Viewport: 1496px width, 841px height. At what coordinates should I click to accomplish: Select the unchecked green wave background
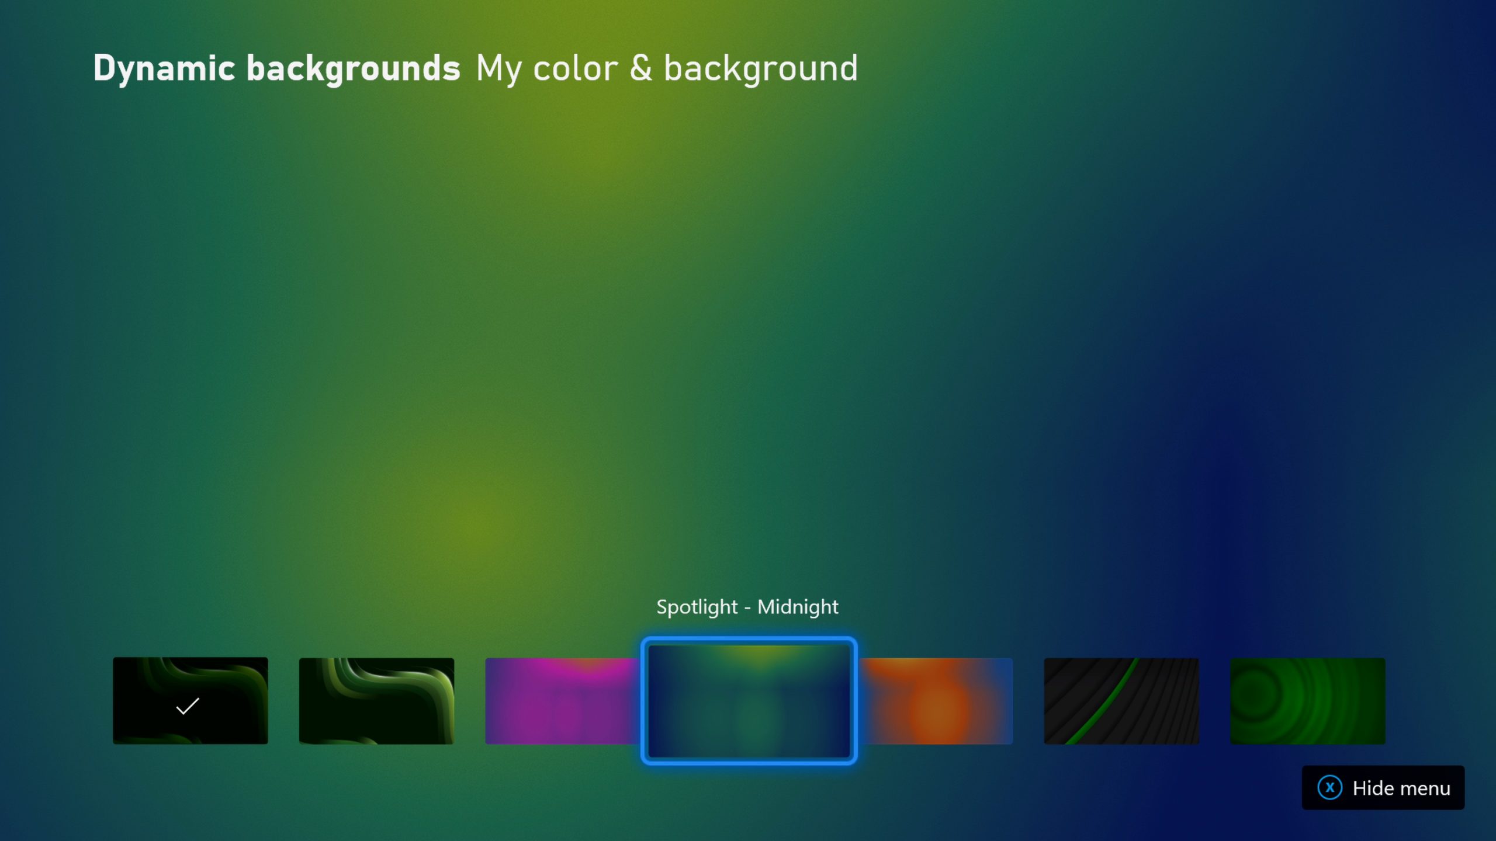376,701
